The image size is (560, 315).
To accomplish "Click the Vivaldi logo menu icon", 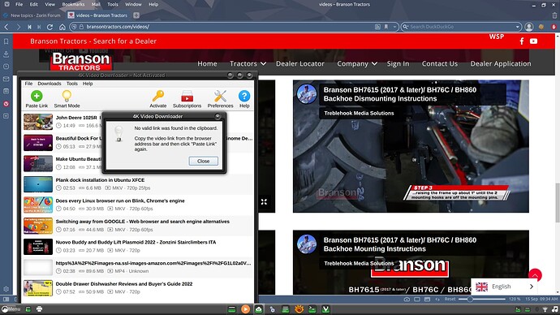I will click(6, 4).
